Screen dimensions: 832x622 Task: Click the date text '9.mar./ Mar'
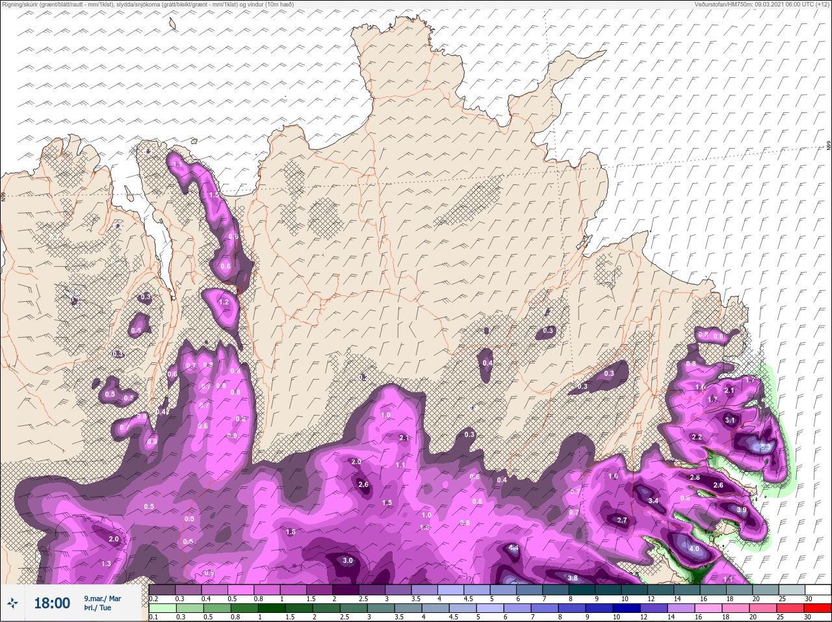tap(102, 598)
